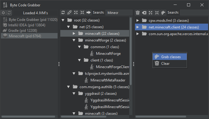Collapse the client (1 class) node
Image resolution: width=209 pixels, height=119 pixels.
click(x=80, y=60)
